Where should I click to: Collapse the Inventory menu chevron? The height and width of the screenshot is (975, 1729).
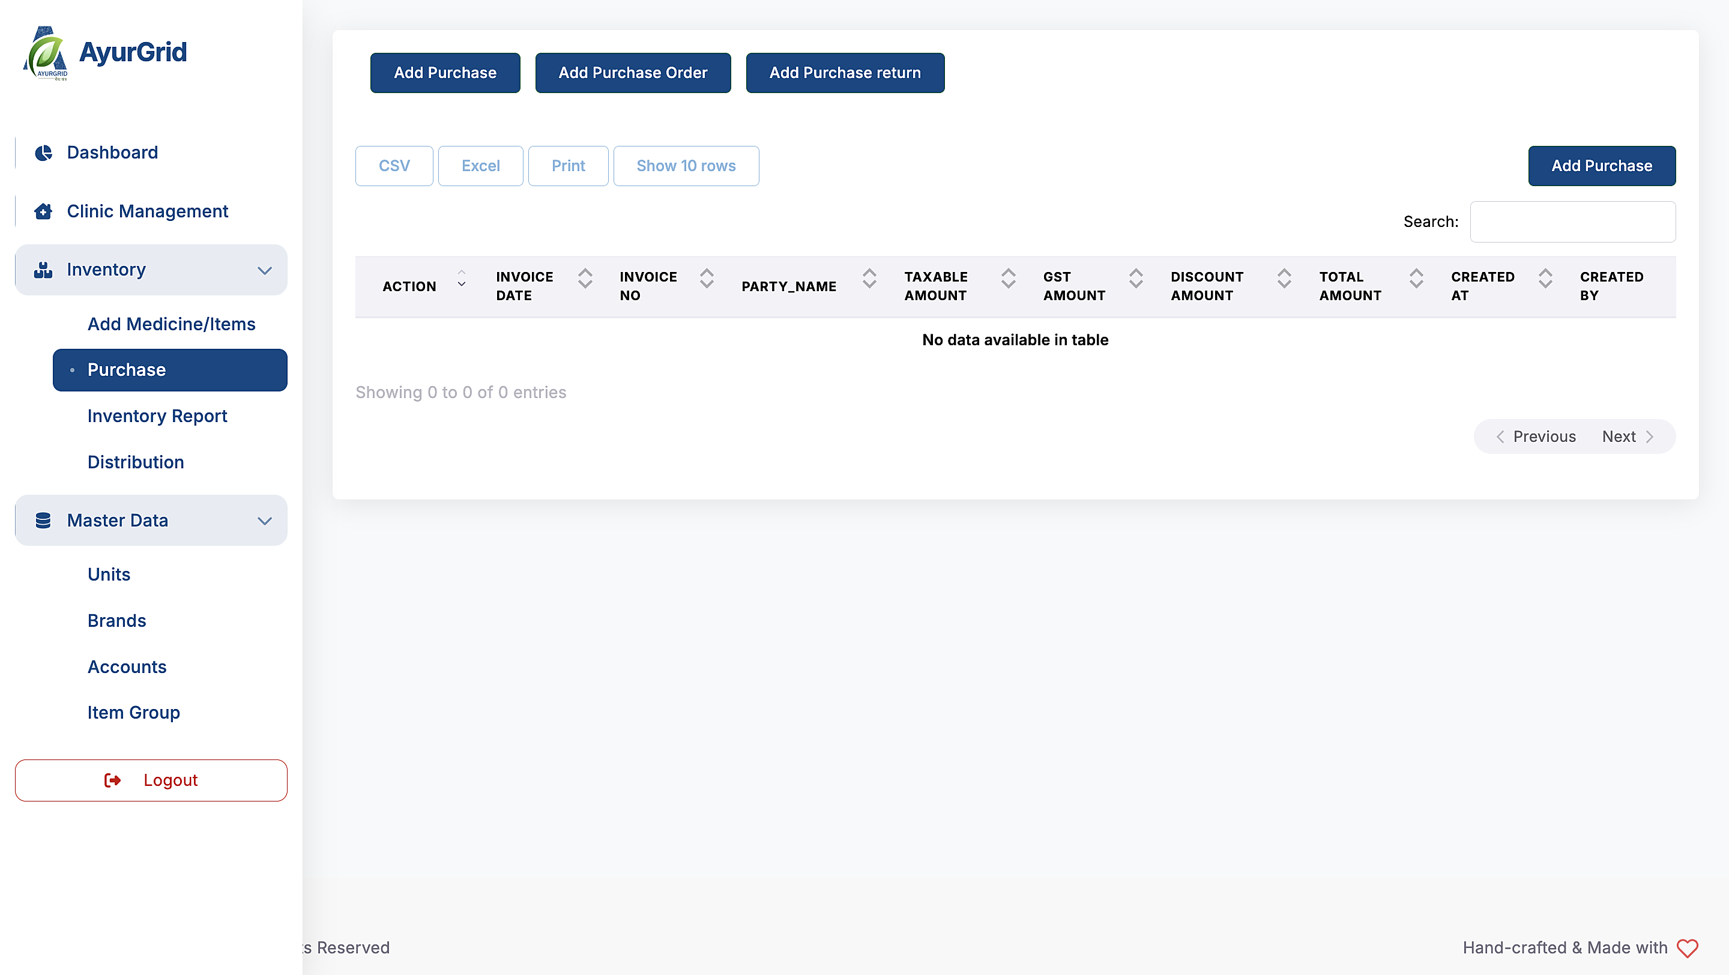[x=265, y=270]
